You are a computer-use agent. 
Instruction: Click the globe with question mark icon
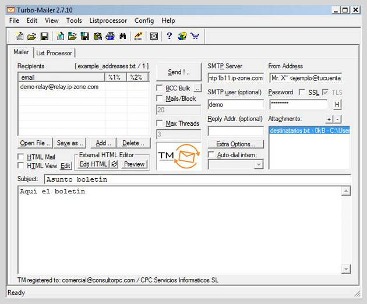pyautogui.click(x=182, y=36)
